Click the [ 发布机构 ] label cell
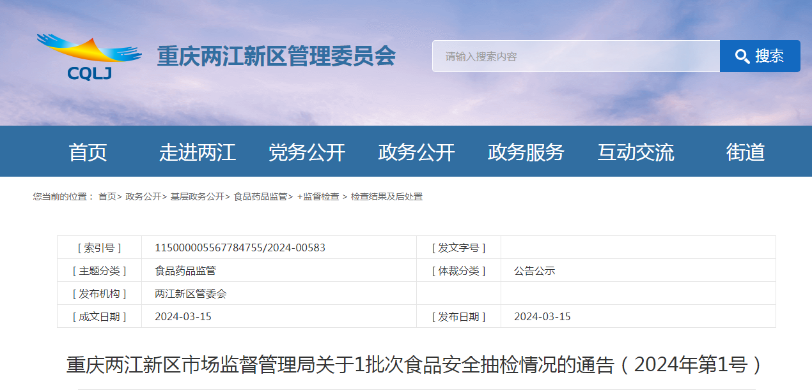Screen dimensions: 812x391 tap(99, 293)
